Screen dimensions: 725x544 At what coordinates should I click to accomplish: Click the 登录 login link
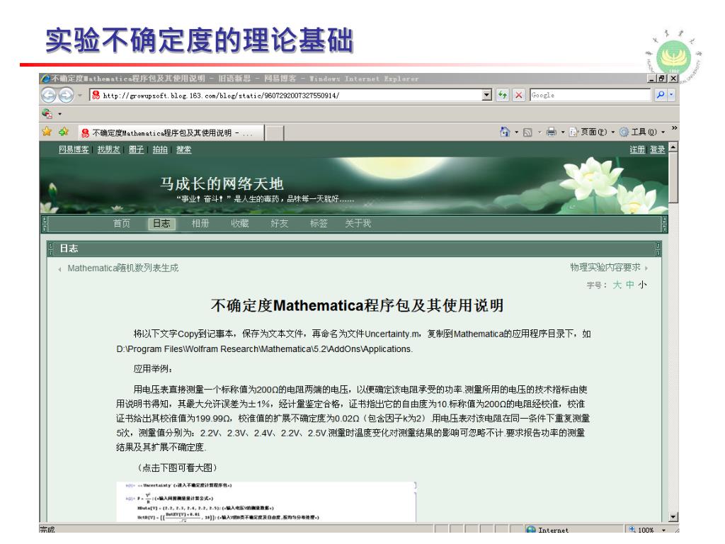[658, 149]
